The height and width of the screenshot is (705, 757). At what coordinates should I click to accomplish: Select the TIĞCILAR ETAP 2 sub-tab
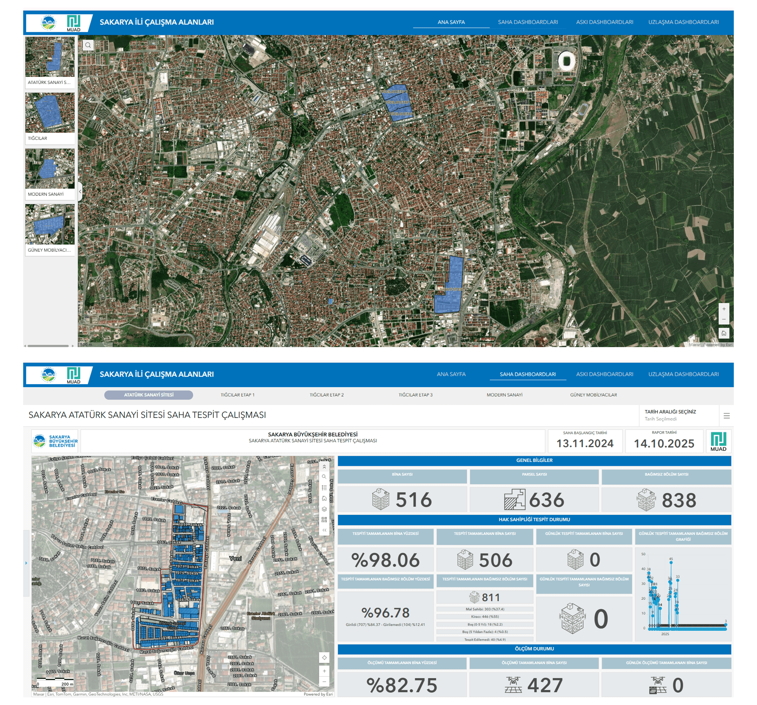click(326, 395)
